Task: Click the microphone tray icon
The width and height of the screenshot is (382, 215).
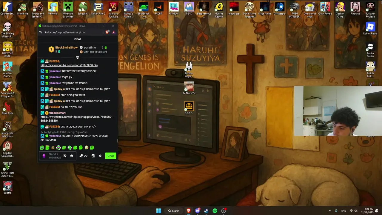Action: pyautogui.click(x=336, y=211)
